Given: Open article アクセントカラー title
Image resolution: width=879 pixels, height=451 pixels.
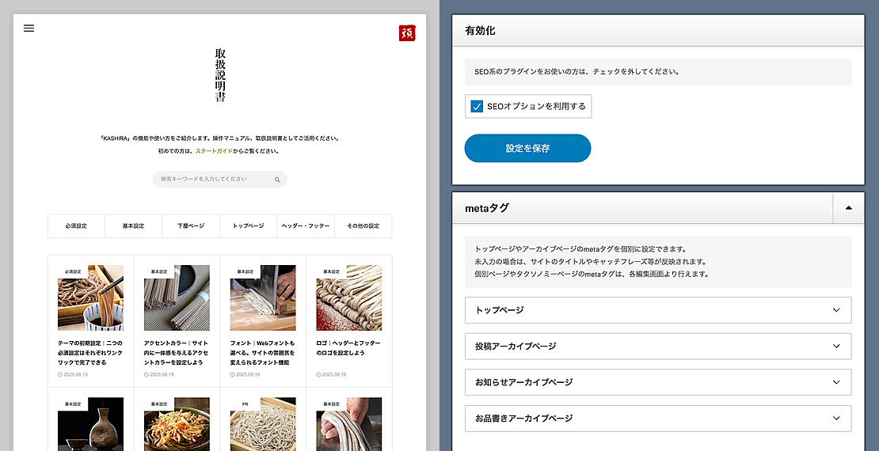Looking at the screenshot, I should point(177,352).
